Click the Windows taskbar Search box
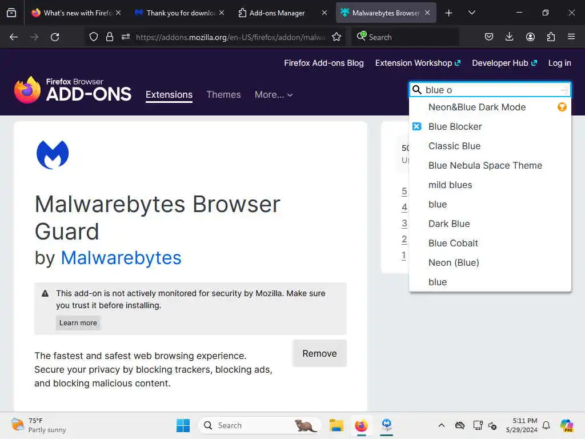The height and width of the screenshot is (439, 585). tap(260, 425)
